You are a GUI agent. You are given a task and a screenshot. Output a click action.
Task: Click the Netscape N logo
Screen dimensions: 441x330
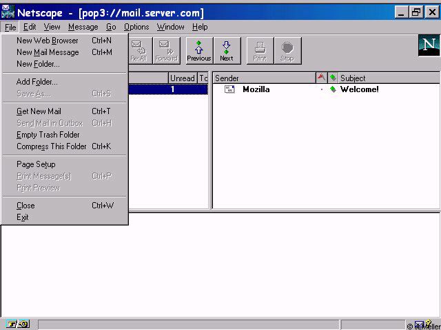[x=429, y=45]
